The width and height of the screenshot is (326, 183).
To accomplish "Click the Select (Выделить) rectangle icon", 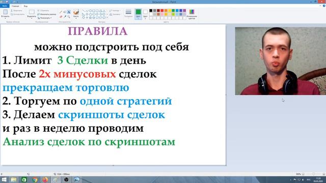I will click(x=32, y=12).
